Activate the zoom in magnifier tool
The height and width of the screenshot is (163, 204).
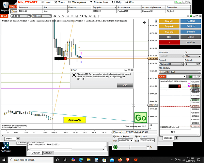point(64,16)
